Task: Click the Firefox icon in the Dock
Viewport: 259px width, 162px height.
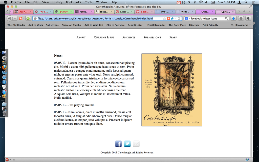Action: (4, 67)
